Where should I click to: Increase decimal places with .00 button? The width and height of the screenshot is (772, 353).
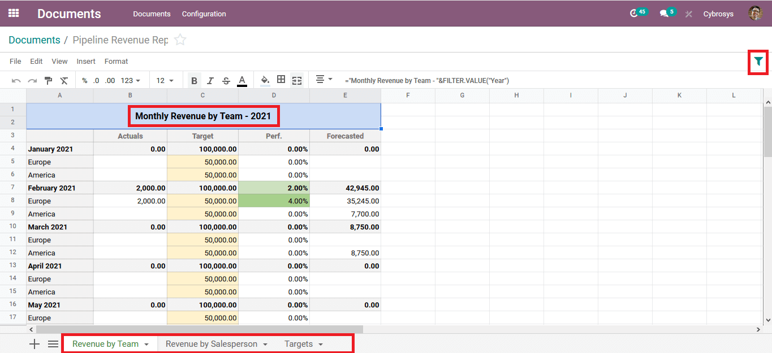tap(110, 81)
